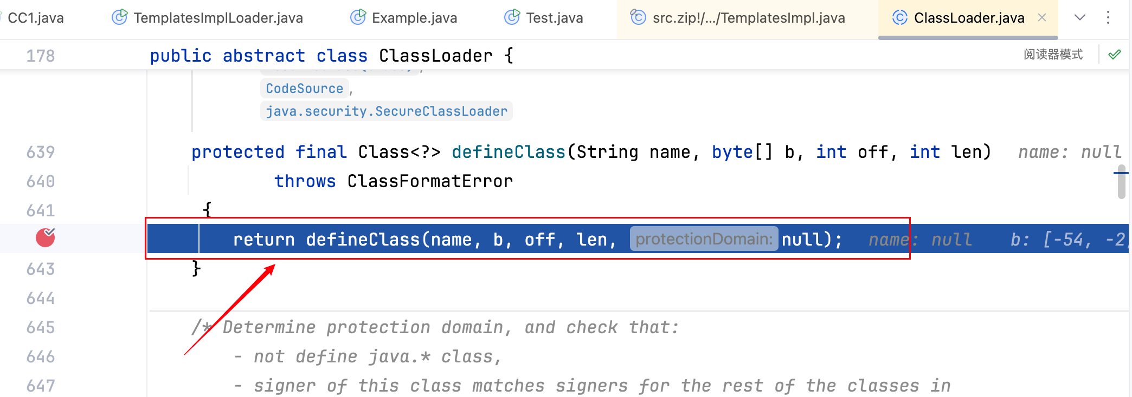Open the editor tab options kebab menu
The height and width of the screenshot is (397, 1132).
(1108, 18)
